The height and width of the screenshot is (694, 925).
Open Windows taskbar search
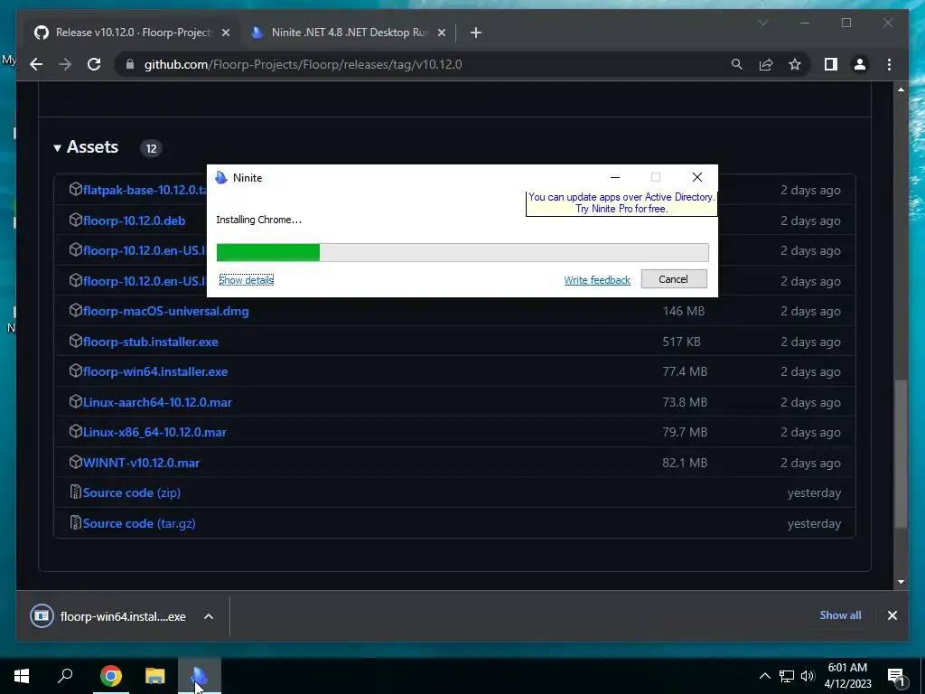65,676
